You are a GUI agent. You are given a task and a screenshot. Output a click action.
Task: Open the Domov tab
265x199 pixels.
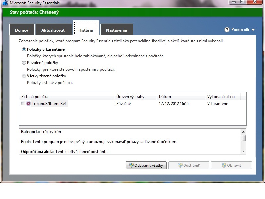pyautogui.click(x=22, y=30)
